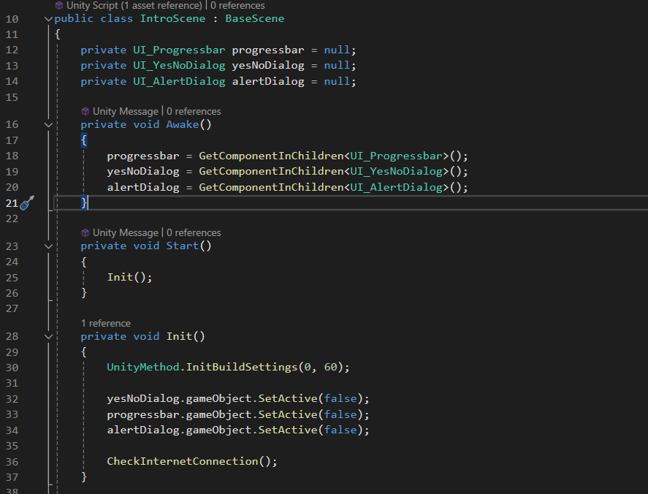Collapse the IntroScene class region

tap(48, 19)
